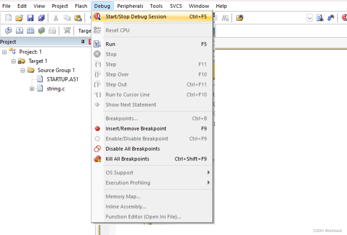Click the comment selection slashes icon
This screenshot has height=235, width=347.
[x=225, y=18]
